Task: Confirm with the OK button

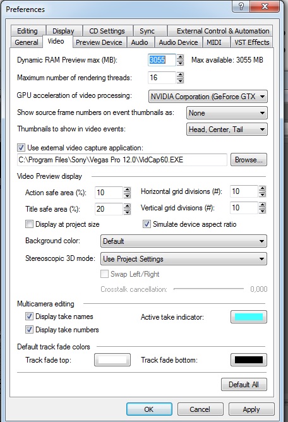Action: (x=149, y=409)
